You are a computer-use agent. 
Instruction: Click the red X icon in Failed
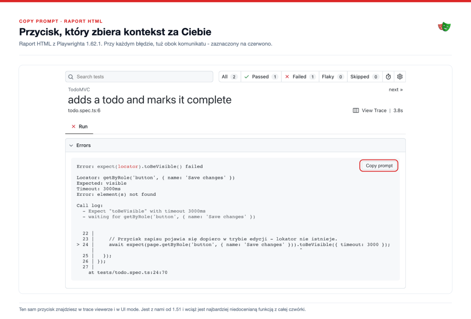tap(287, 77)
